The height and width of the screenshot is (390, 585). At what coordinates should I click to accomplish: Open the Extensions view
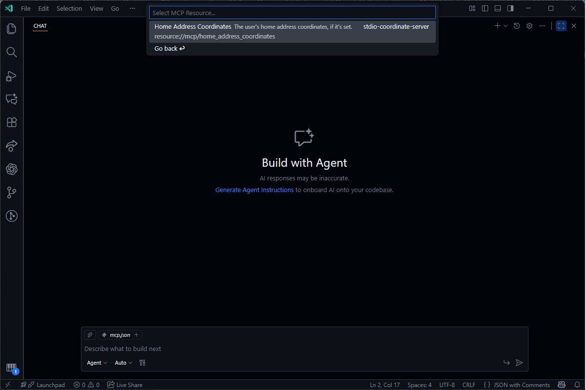[x=11, y=122]
